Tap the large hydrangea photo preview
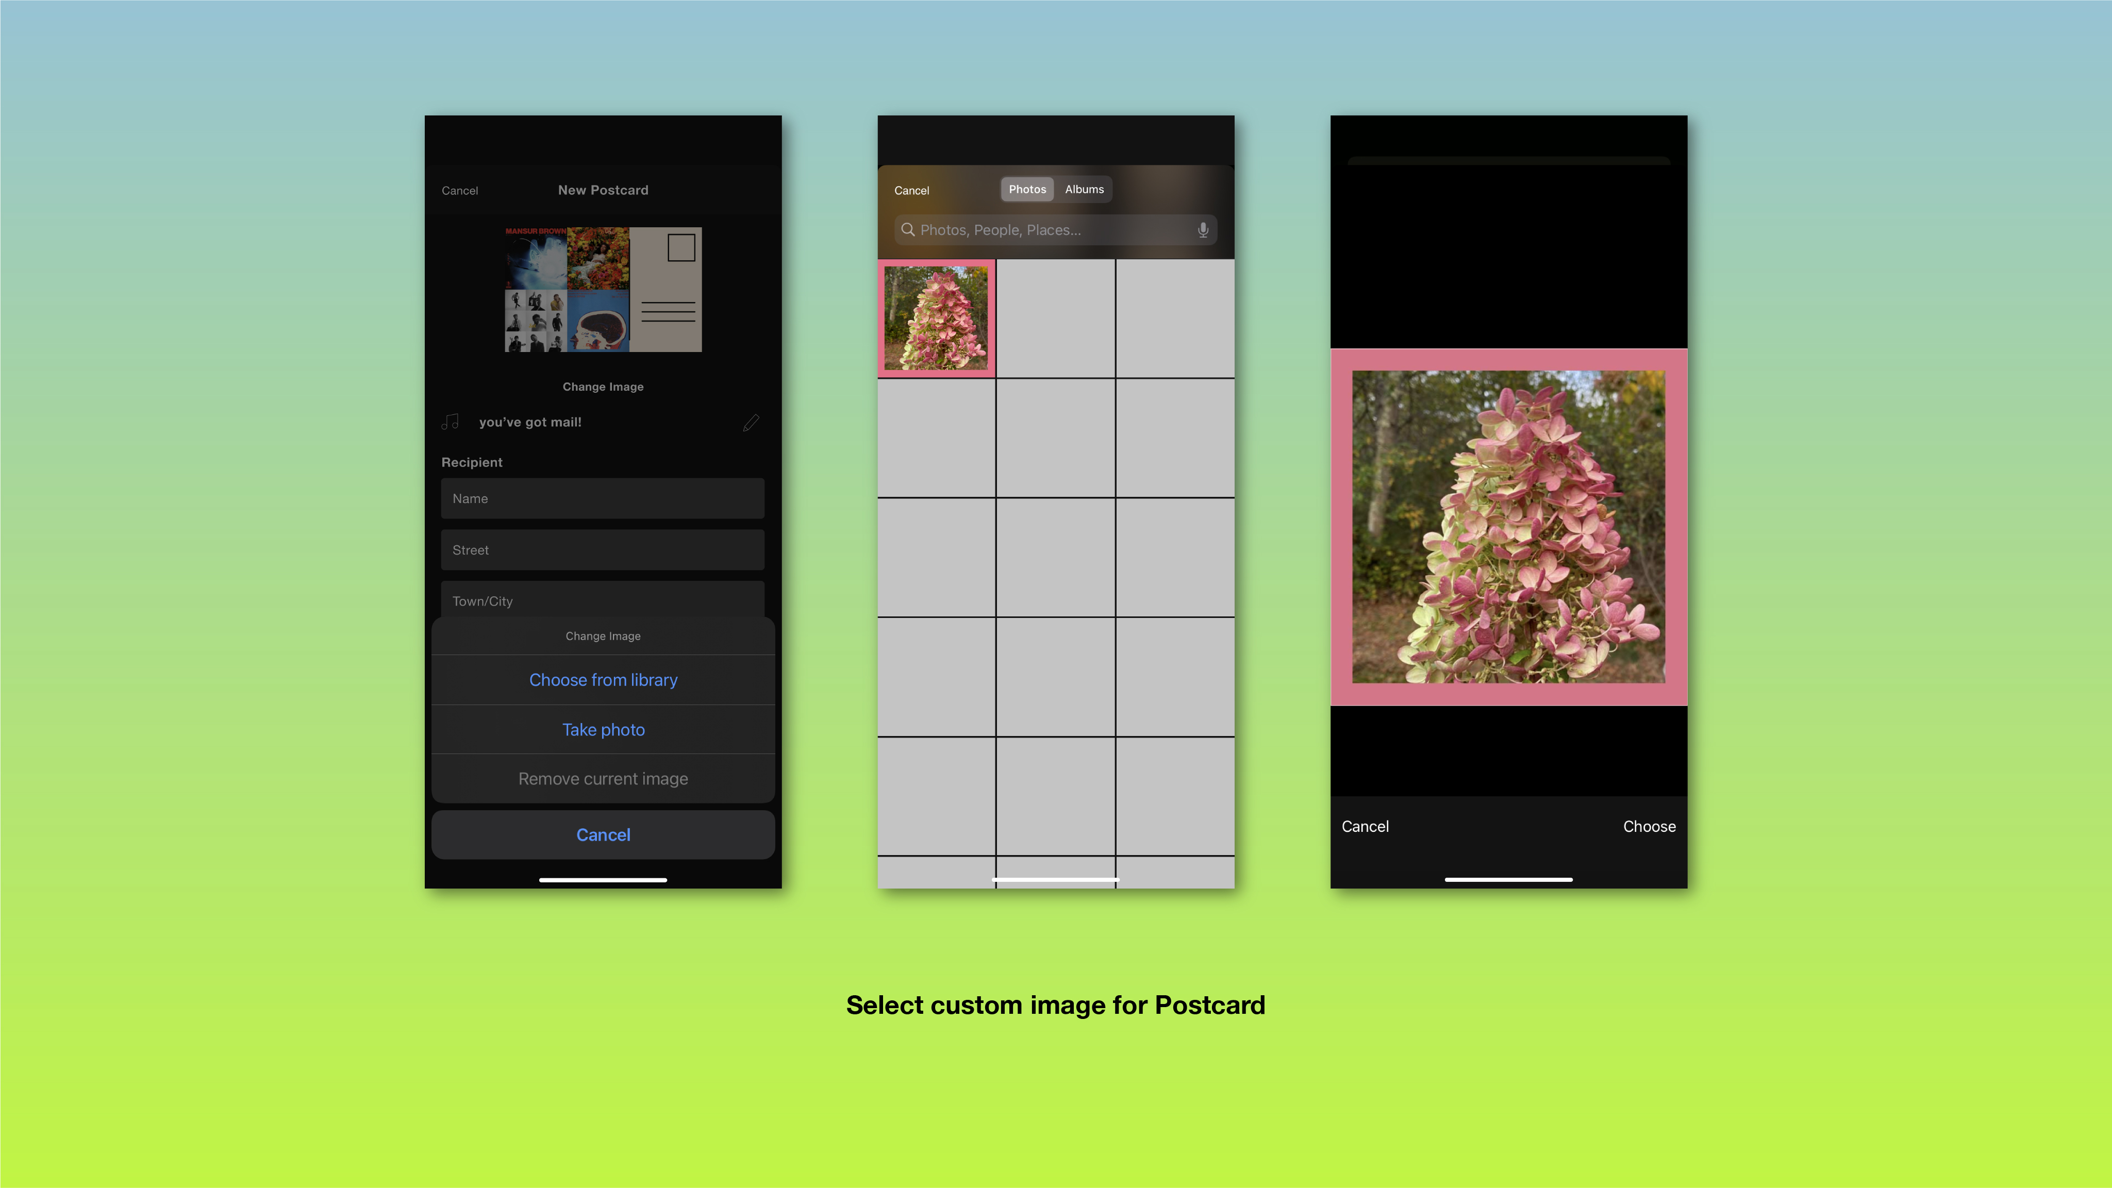This screenshot has width=2112, height=1188. click(x=1508, y=527)
